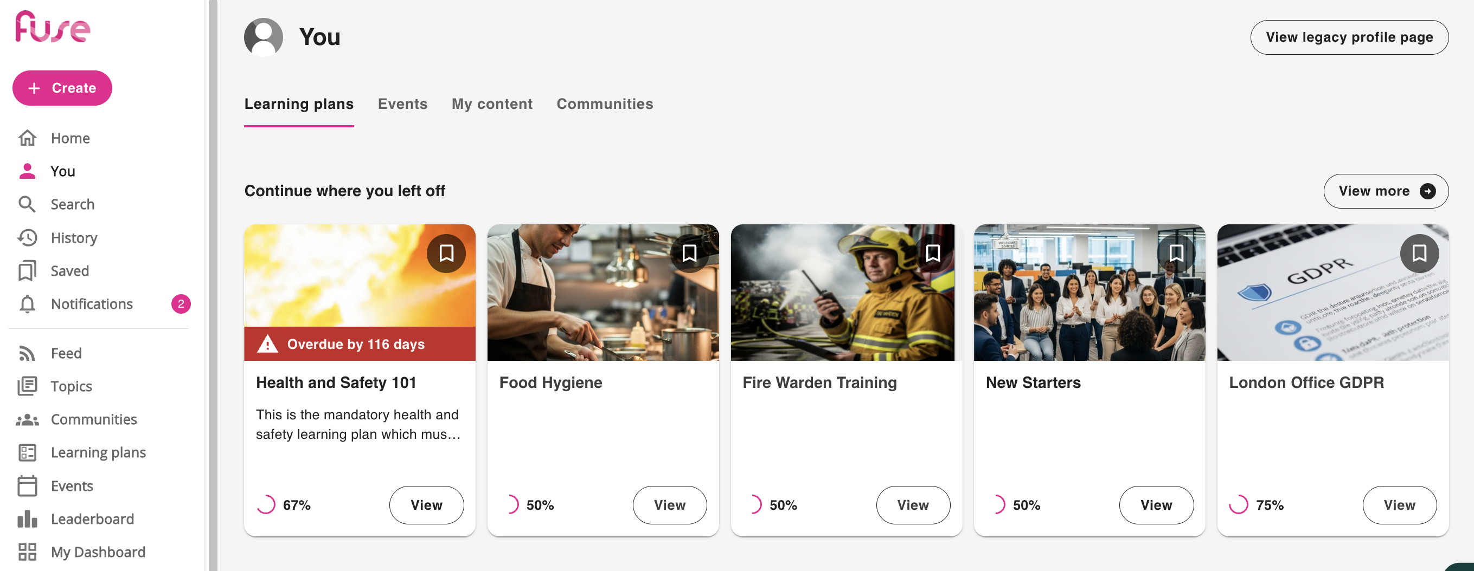This screenshot has height=571, width=1474.
Task: Open History from the sidebar icon
Action: [27, 238]
